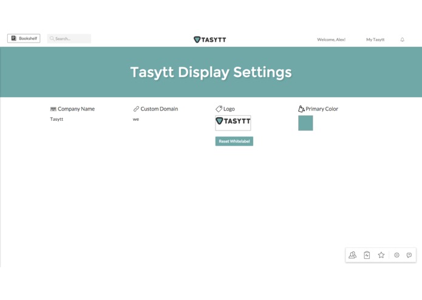Click the Company Name label
This screenshot has width=422, height=300.
point(76,109)
